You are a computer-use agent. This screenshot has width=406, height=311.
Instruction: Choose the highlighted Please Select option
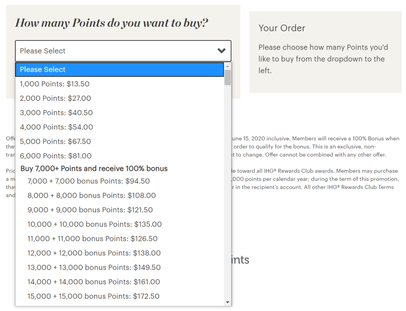click(119, 69)
